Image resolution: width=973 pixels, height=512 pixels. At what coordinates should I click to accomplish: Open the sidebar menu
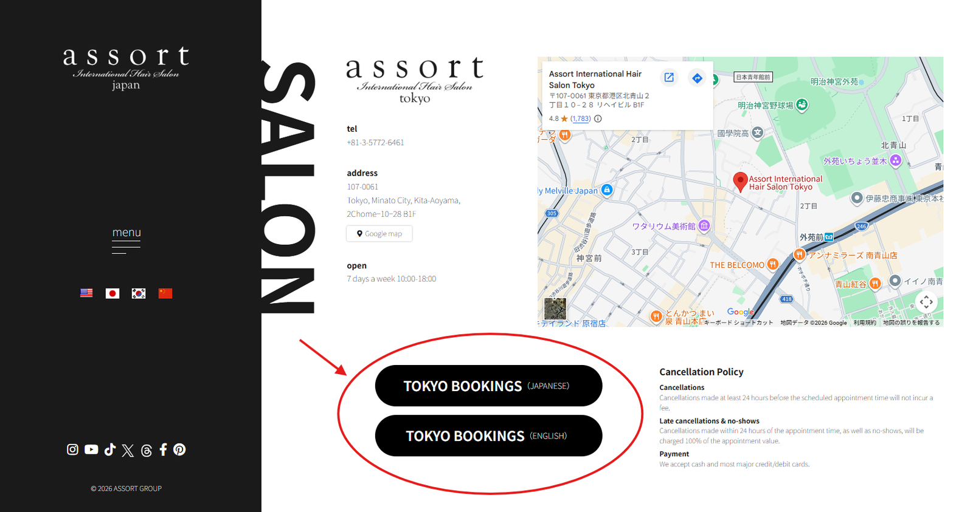coord(126,239)
